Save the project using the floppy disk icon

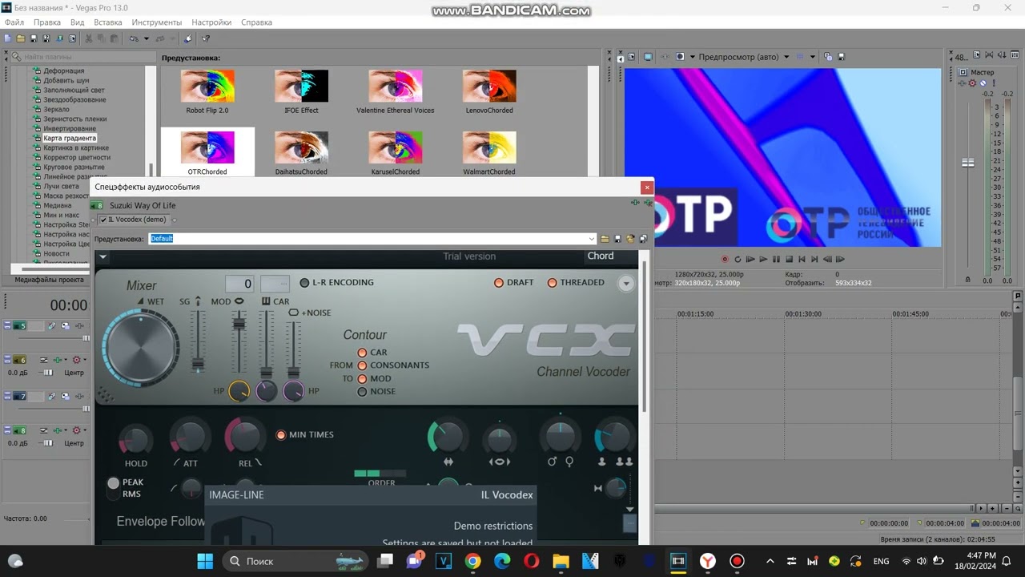coord(34,38)
